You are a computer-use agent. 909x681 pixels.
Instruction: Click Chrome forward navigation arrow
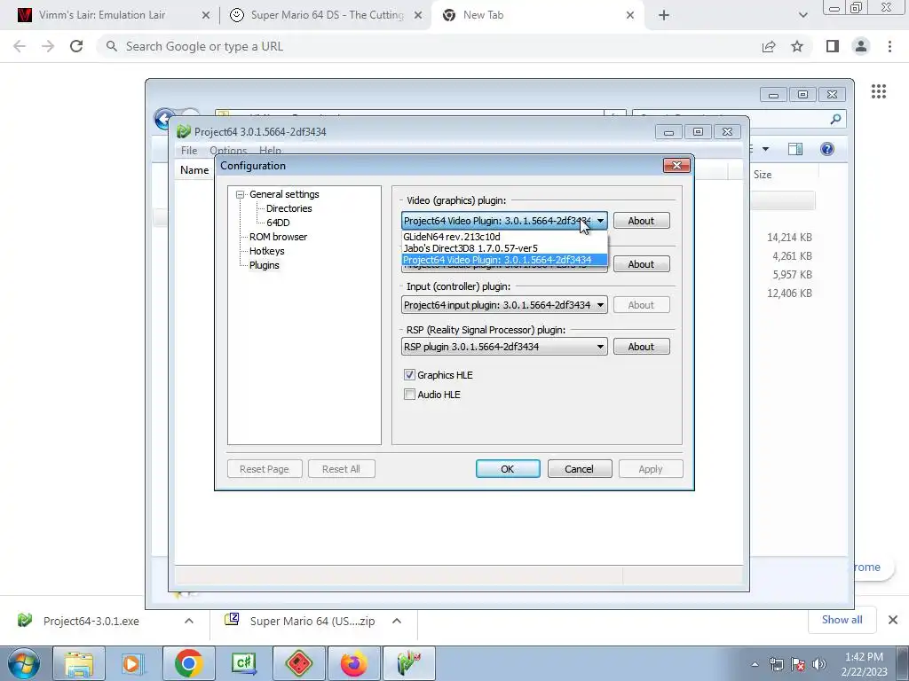pos(48,46)
